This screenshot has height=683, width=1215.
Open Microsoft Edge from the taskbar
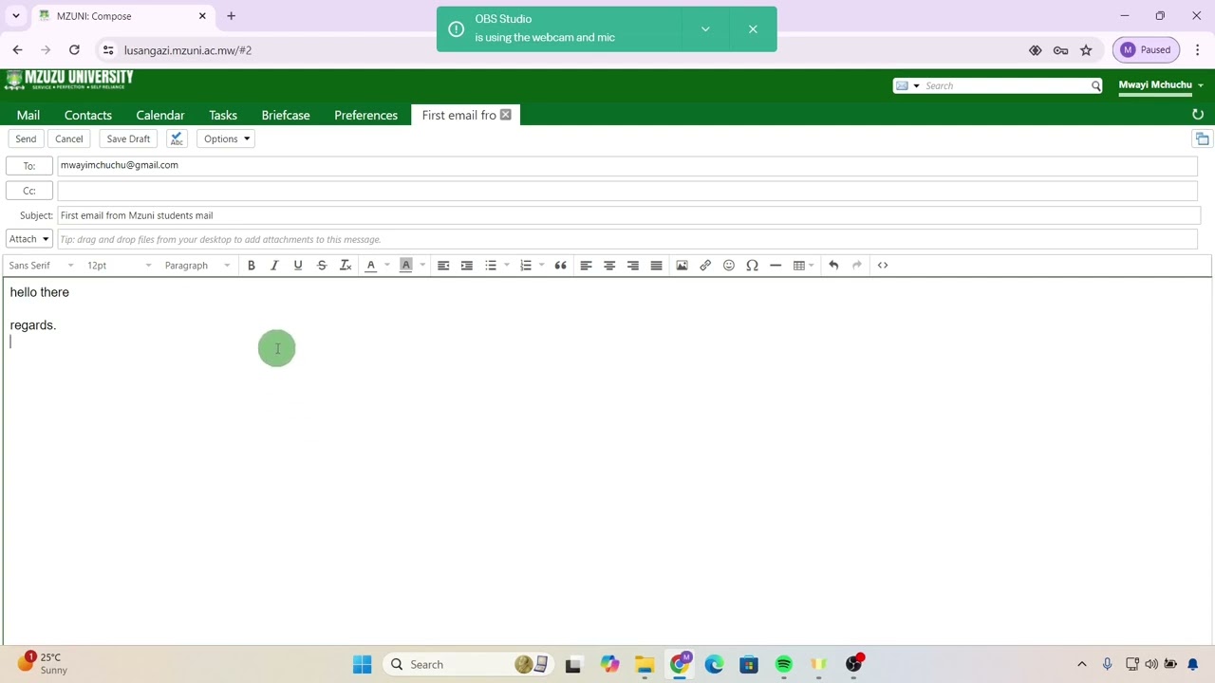point(714,665)
